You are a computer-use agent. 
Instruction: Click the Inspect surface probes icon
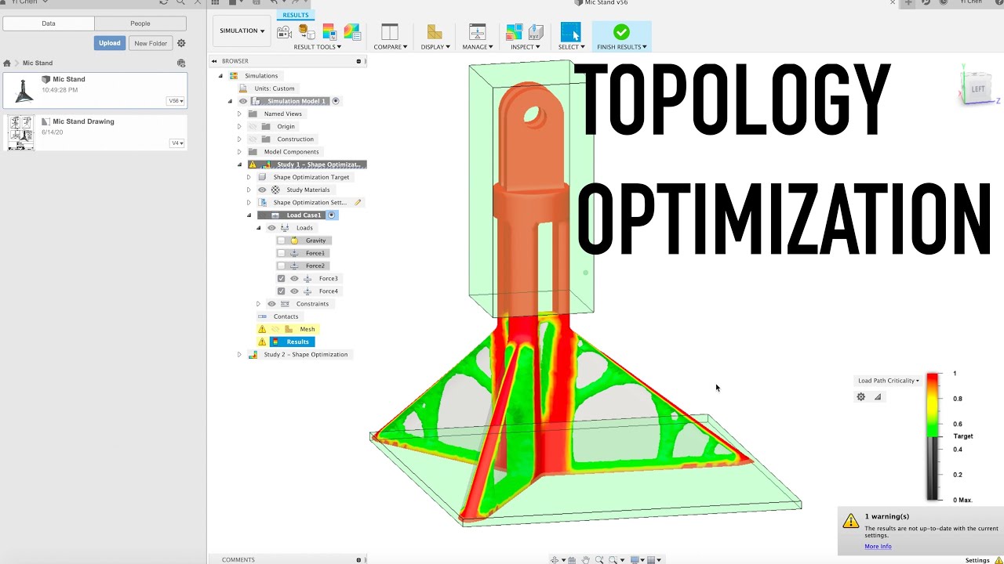click(515, 32)
